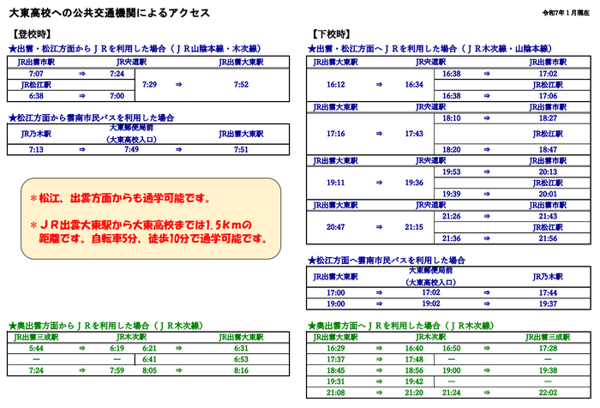Select the 6:31 arrival time cell
This screenshot has width=600, height=408.
(241, 348)
